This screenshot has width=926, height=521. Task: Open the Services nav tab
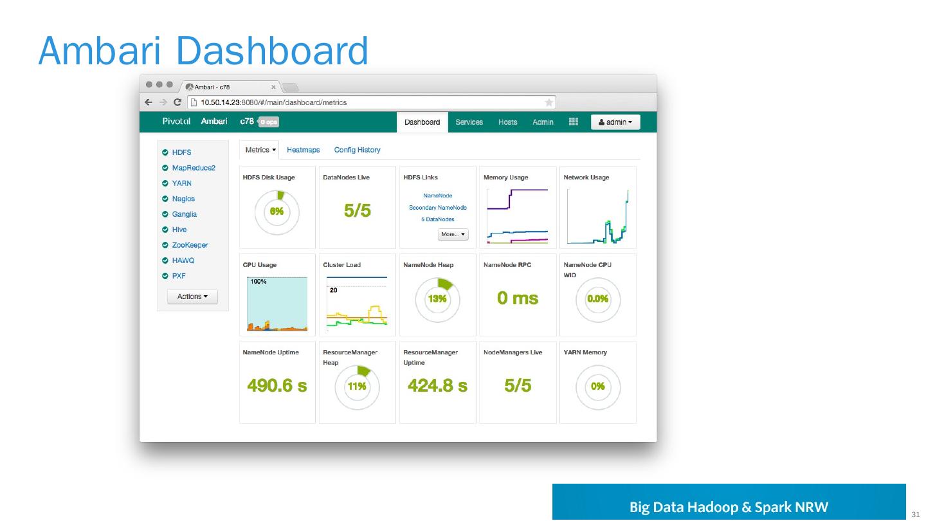coord(469,122)
